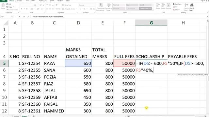Select the column G header
The image size is (209, 117).
[151, 23]
